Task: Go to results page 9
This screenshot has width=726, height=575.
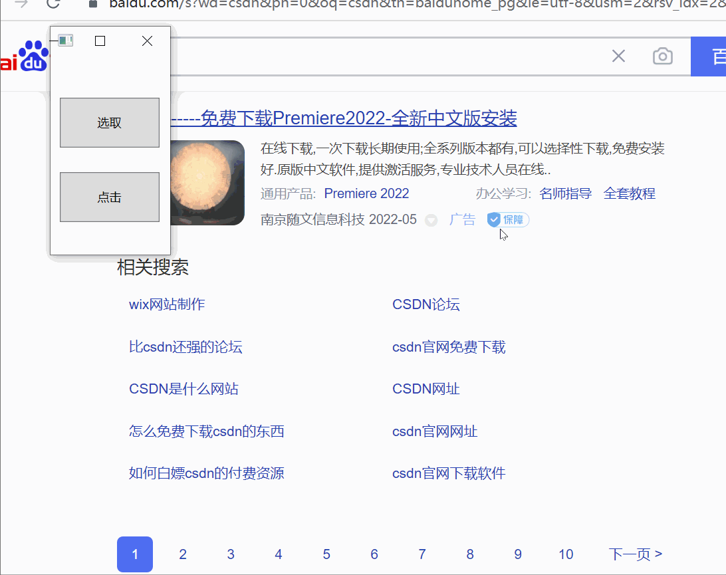Action: tap(518, 554)
